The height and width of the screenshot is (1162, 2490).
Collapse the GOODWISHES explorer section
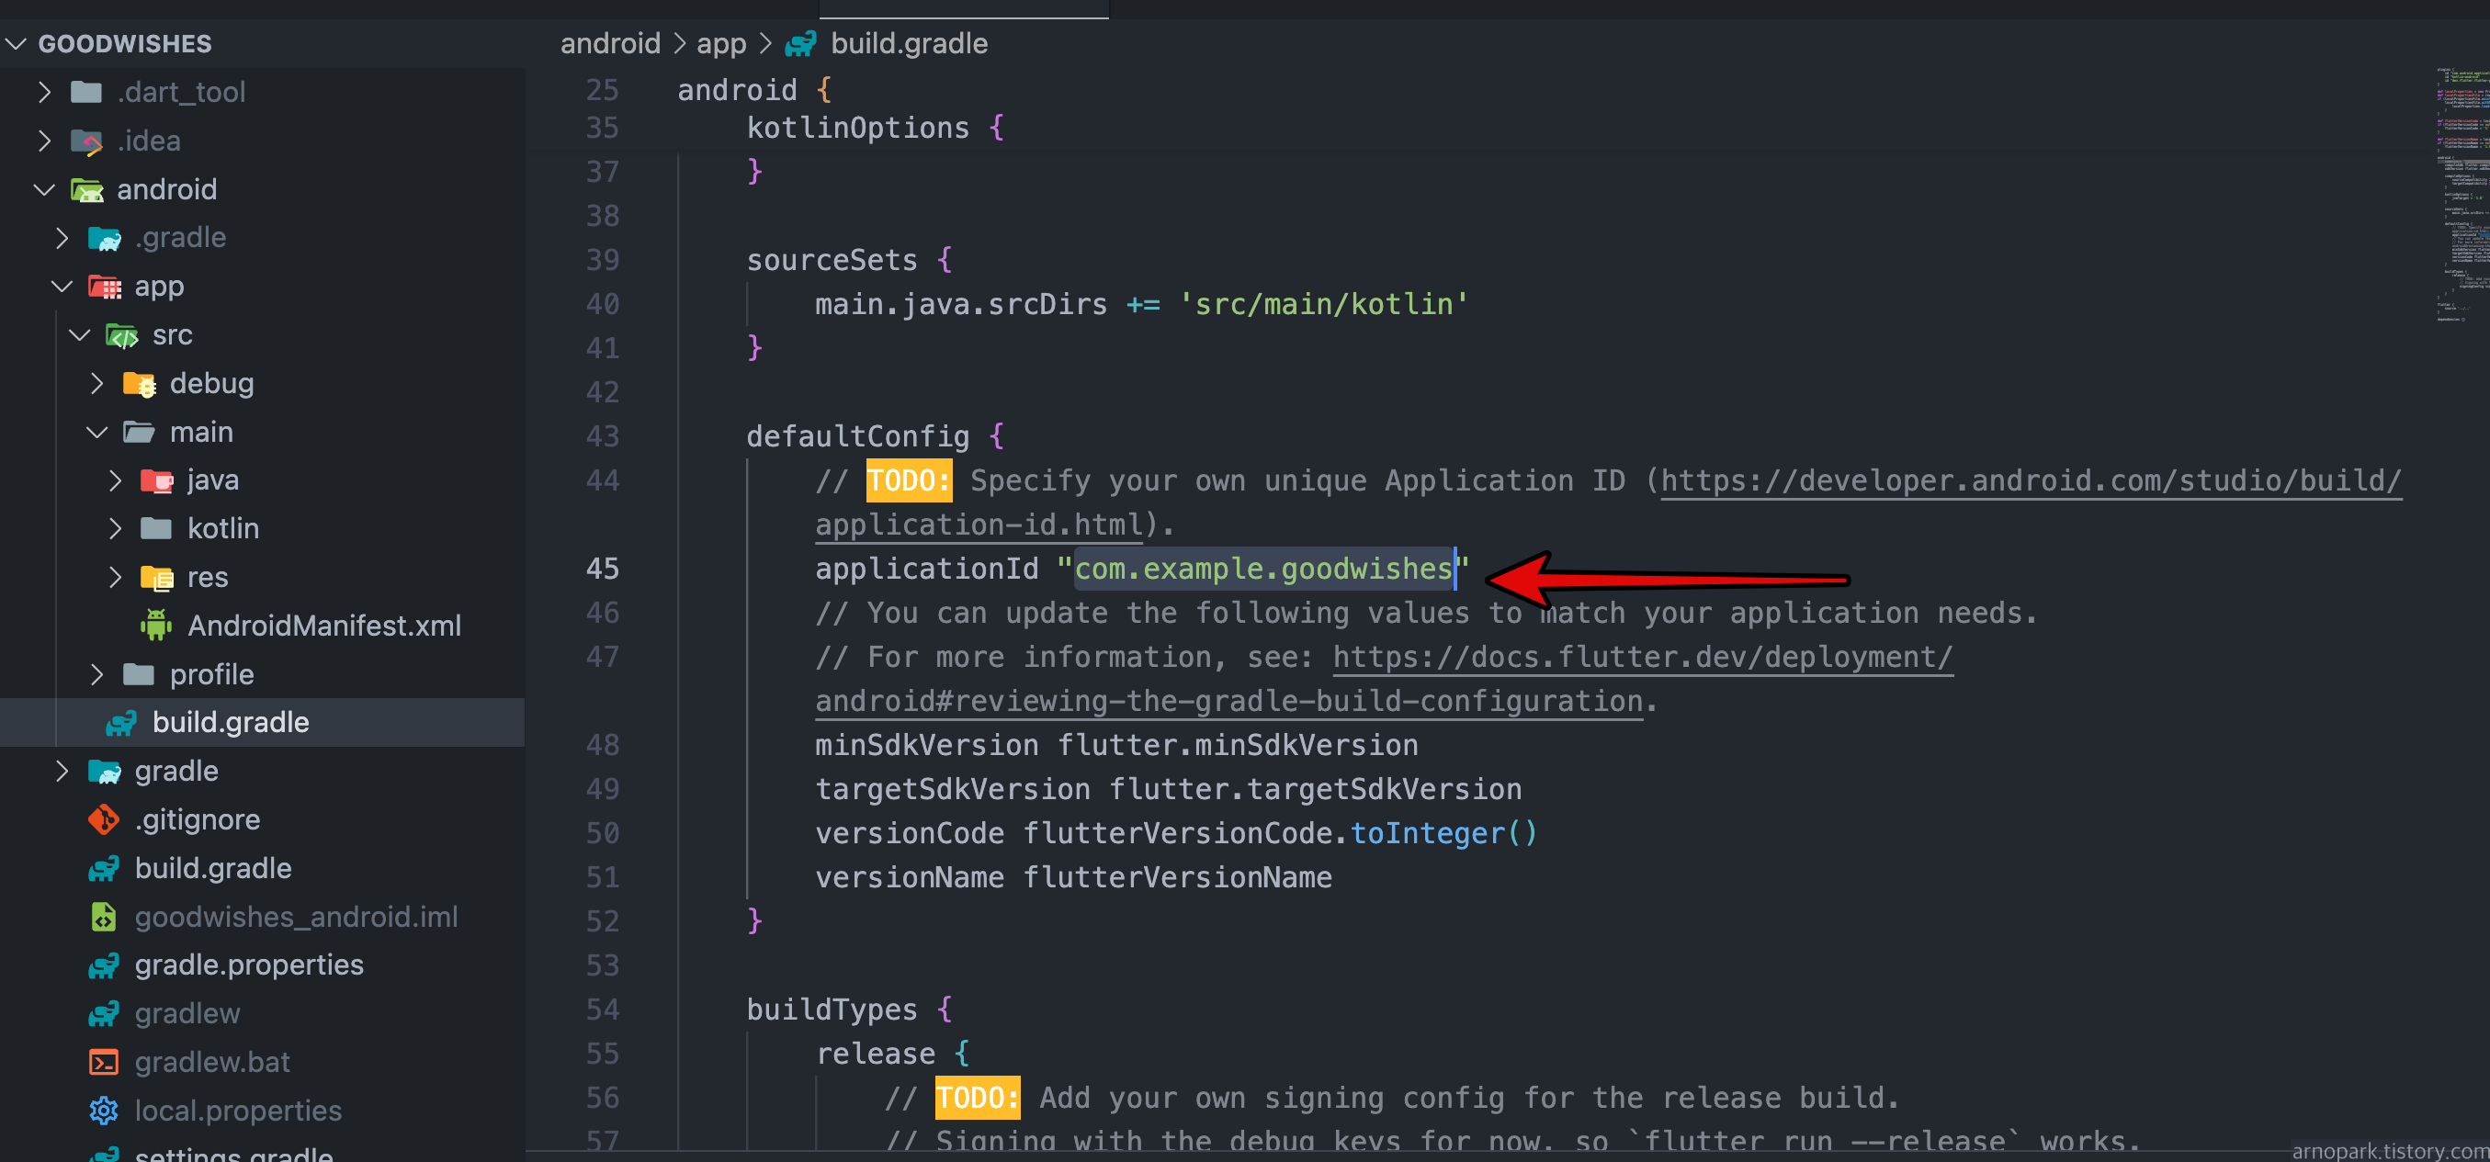16,43
